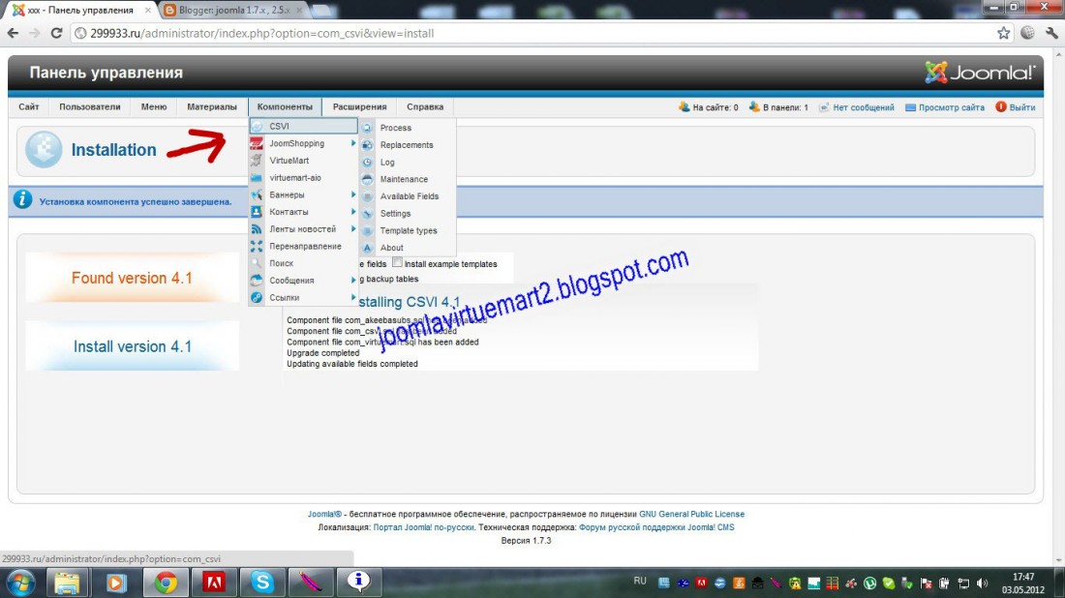Bookmark page with star icon
The image size is (1065, 598).
tap(1003, 33)
